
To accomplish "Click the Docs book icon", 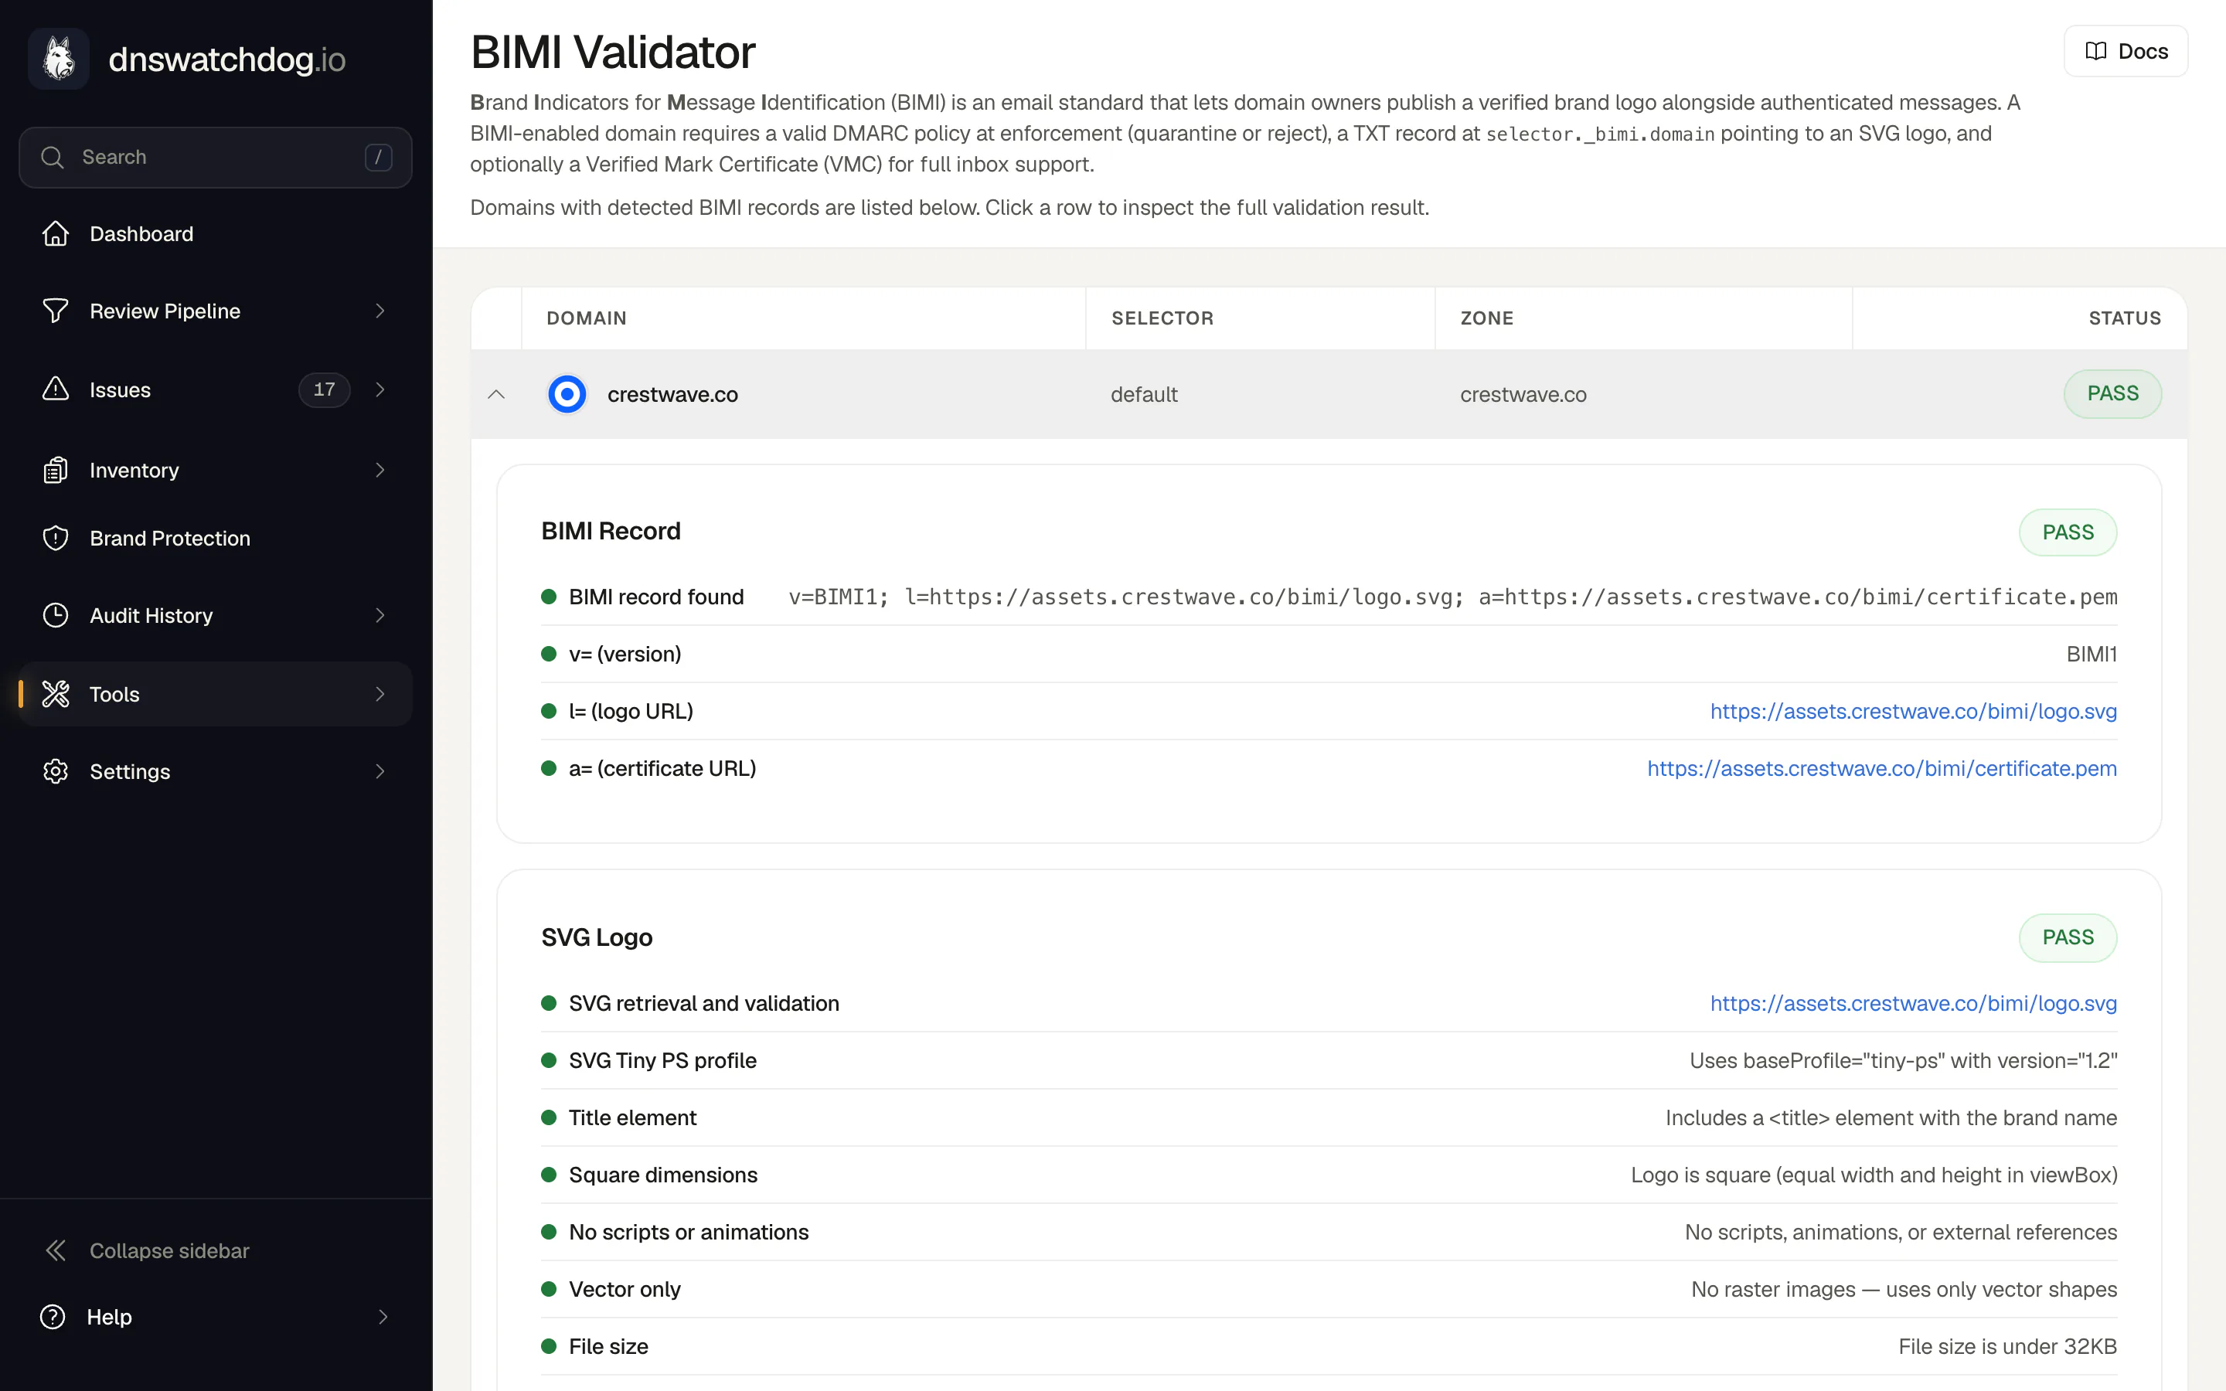I will [2096, 52].
